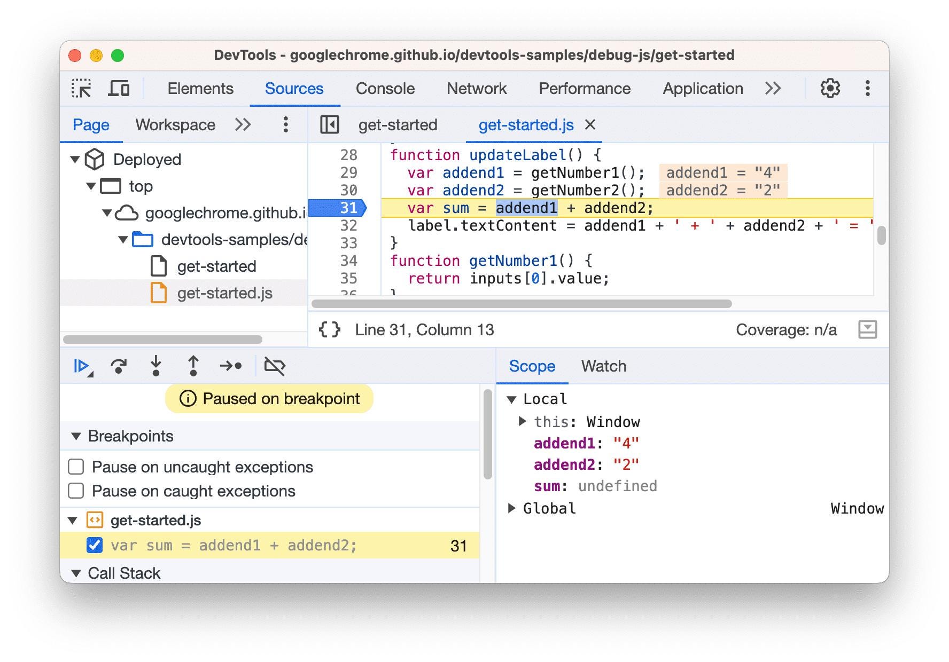Open the Application panel tab
Screen dimensions: 949x662
703,89
